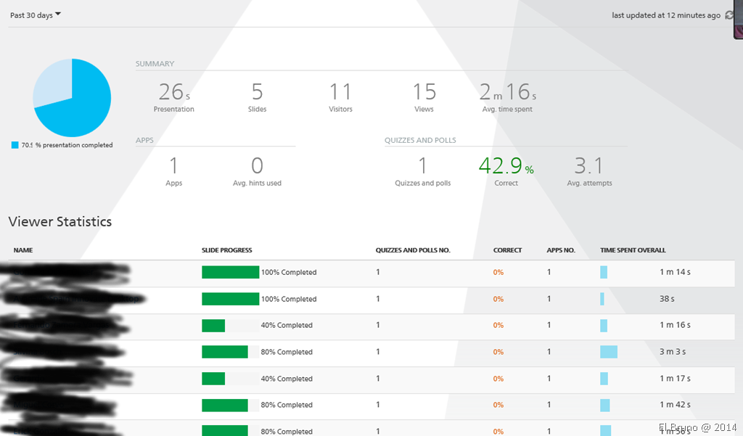Click the 11 Visitors summary number
The height and width of the screenshot is (436, 743).
[340, 92]
